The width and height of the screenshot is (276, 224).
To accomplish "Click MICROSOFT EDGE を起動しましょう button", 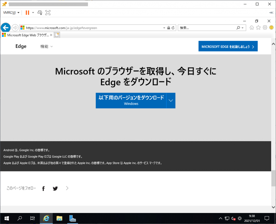I will point(228,46).
